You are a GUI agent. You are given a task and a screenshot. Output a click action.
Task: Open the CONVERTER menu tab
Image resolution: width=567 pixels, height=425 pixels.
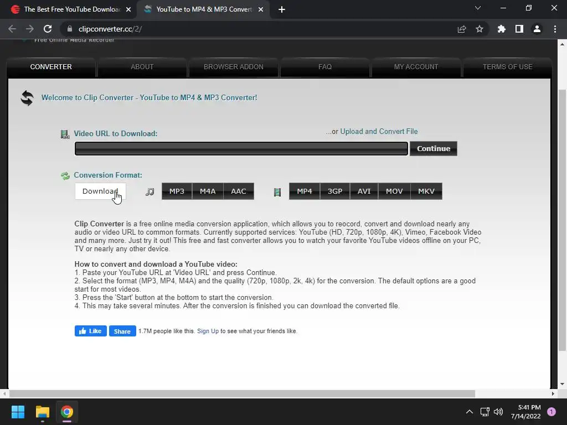click(51, 67)
